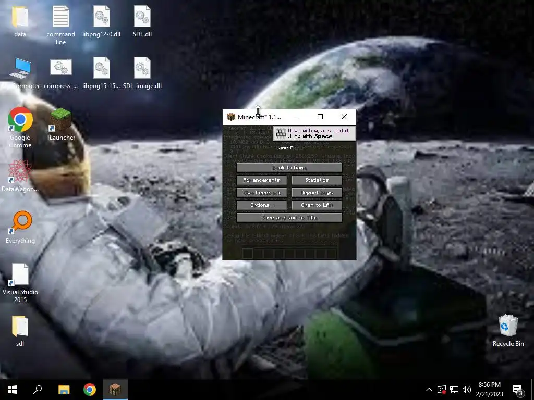
Task: Click Minecraft taskbar button
Action: [x=115, y=390]
